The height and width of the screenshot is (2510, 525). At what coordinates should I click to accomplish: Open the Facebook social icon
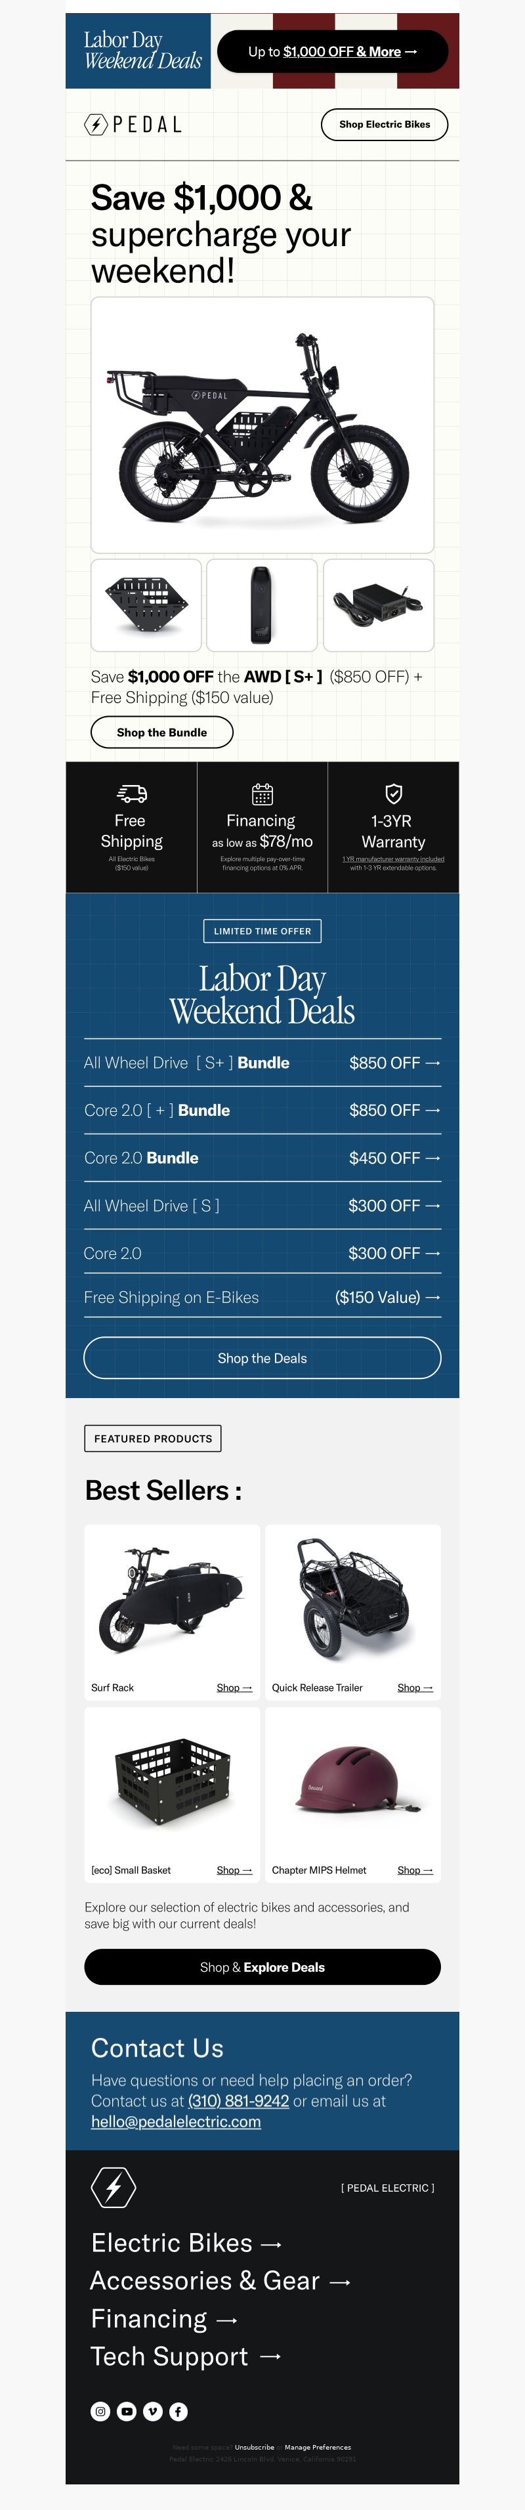tap(178, 2411)
